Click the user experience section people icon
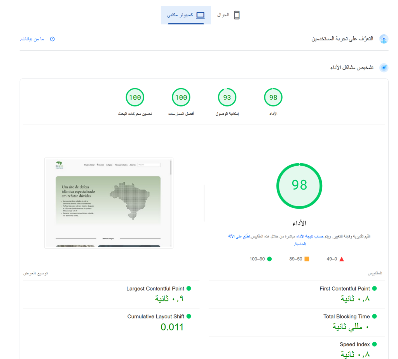 coord(384,39)
